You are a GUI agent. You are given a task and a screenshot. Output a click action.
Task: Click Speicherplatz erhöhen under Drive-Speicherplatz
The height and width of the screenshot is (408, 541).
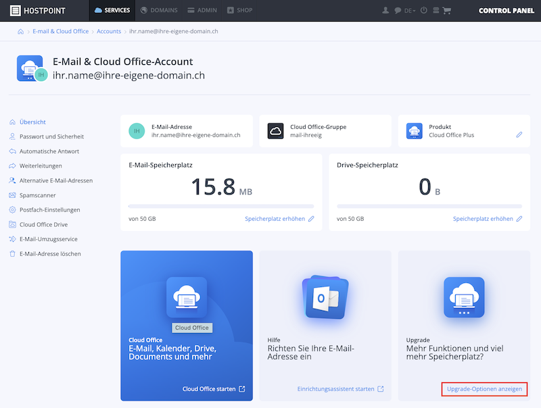tap(488, 219)
